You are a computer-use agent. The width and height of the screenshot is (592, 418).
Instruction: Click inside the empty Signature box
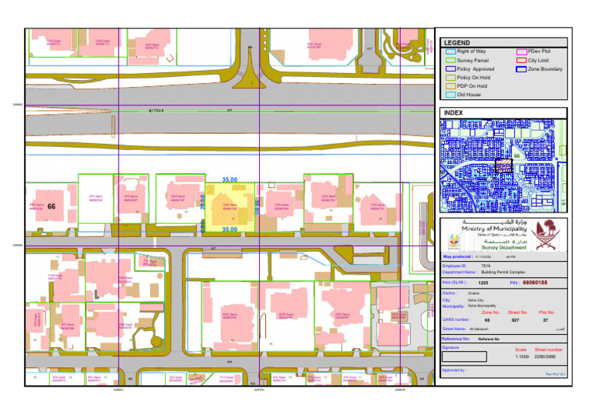tap(464, 356)
